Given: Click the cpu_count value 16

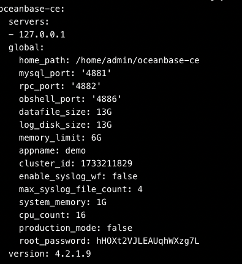Looking at the screenshot, I should (x=81, y=215).
